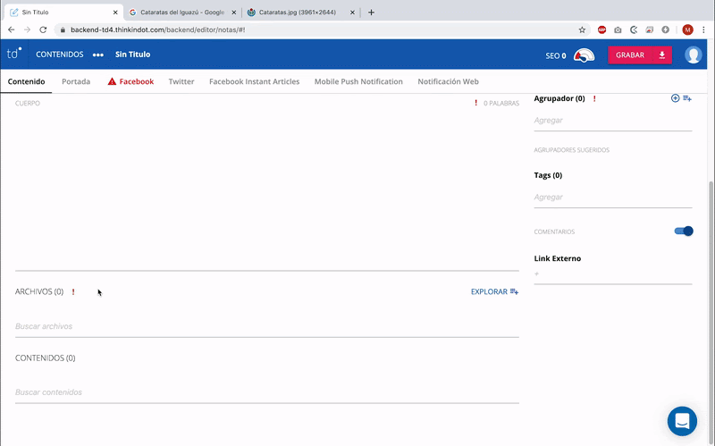Screen dimensions: 715x446
Task: Toggle the Comentarios switch off
Action: 684,231
